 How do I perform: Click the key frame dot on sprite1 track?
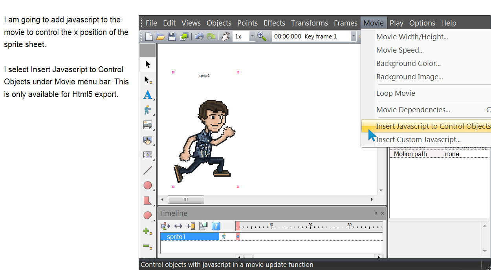point(238,237)
